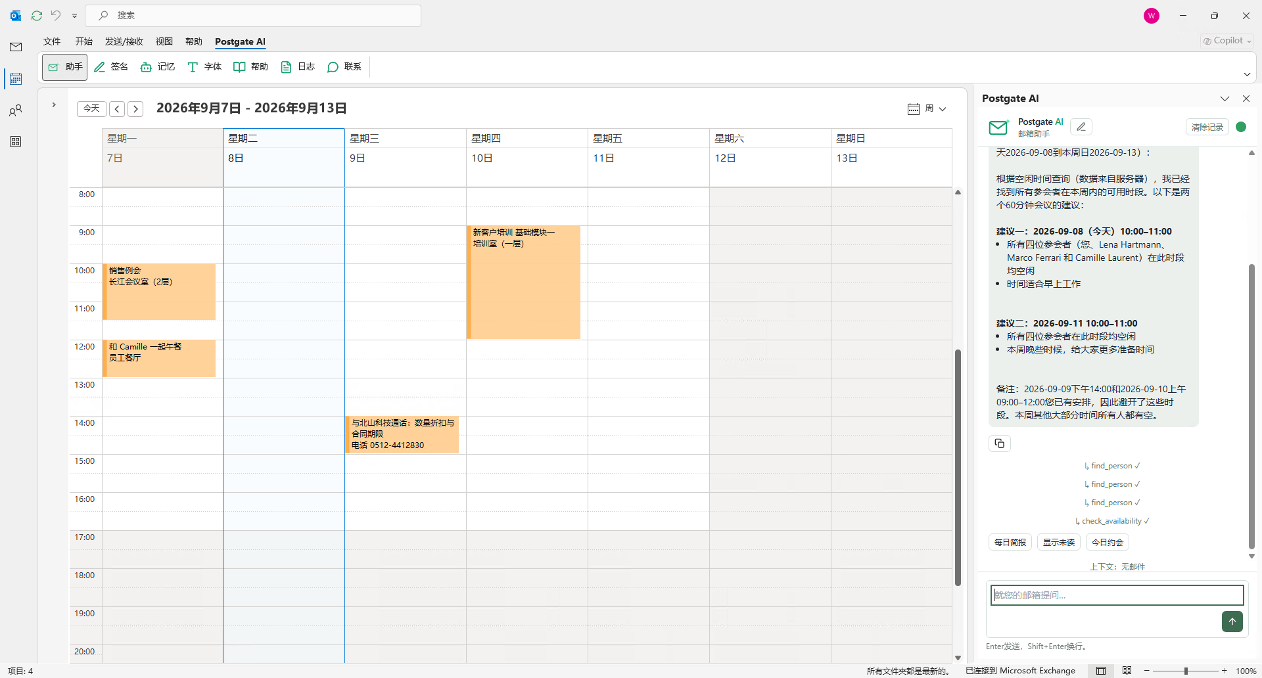Click the 每日简报 quick action
This screenshot has height=678, width=1262.
point(1010,542)
